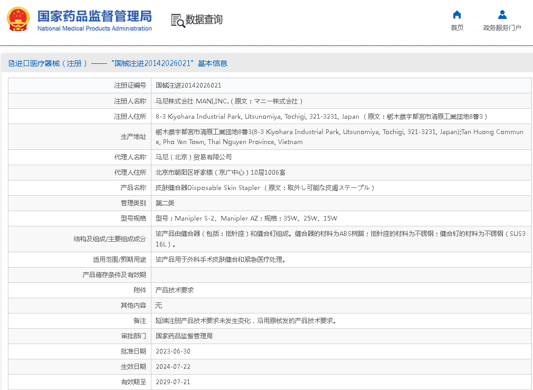Open the 首页 text link
The width and height of the screenshot is (533, 390).
coord(457,28)
